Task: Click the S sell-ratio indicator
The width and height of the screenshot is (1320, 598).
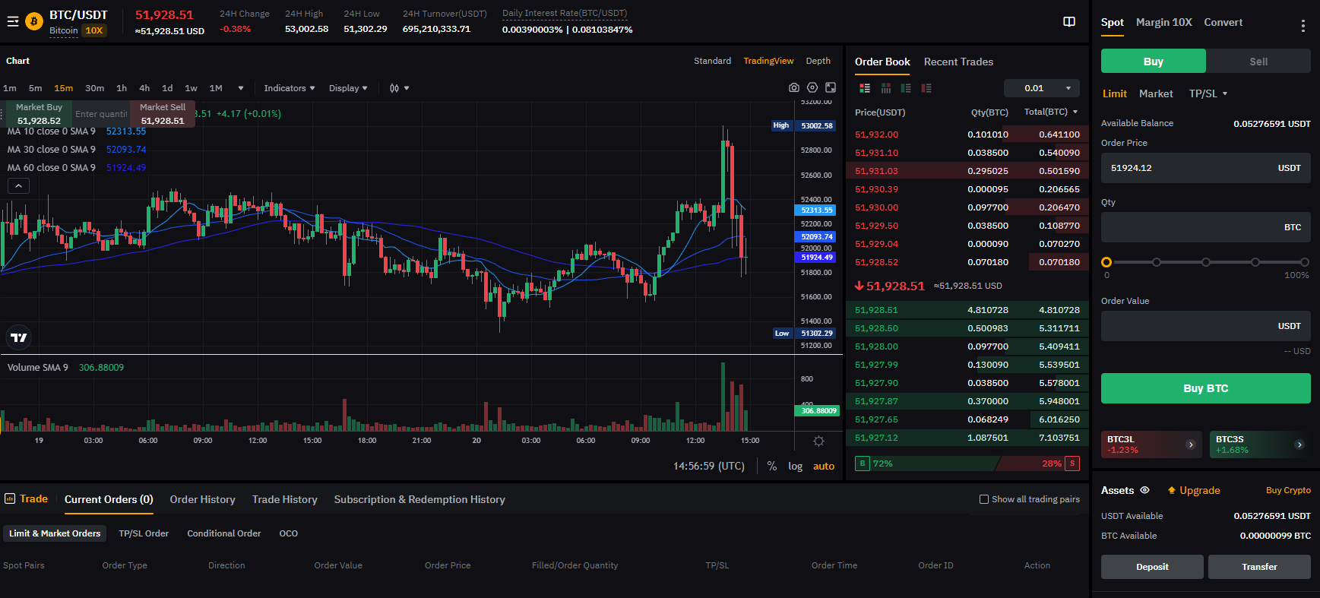Action: [x=1072, y=464]
